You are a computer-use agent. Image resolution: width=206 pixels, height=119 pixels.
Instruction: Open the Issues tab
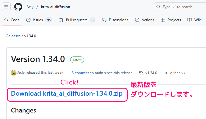(x=39, y=20)
